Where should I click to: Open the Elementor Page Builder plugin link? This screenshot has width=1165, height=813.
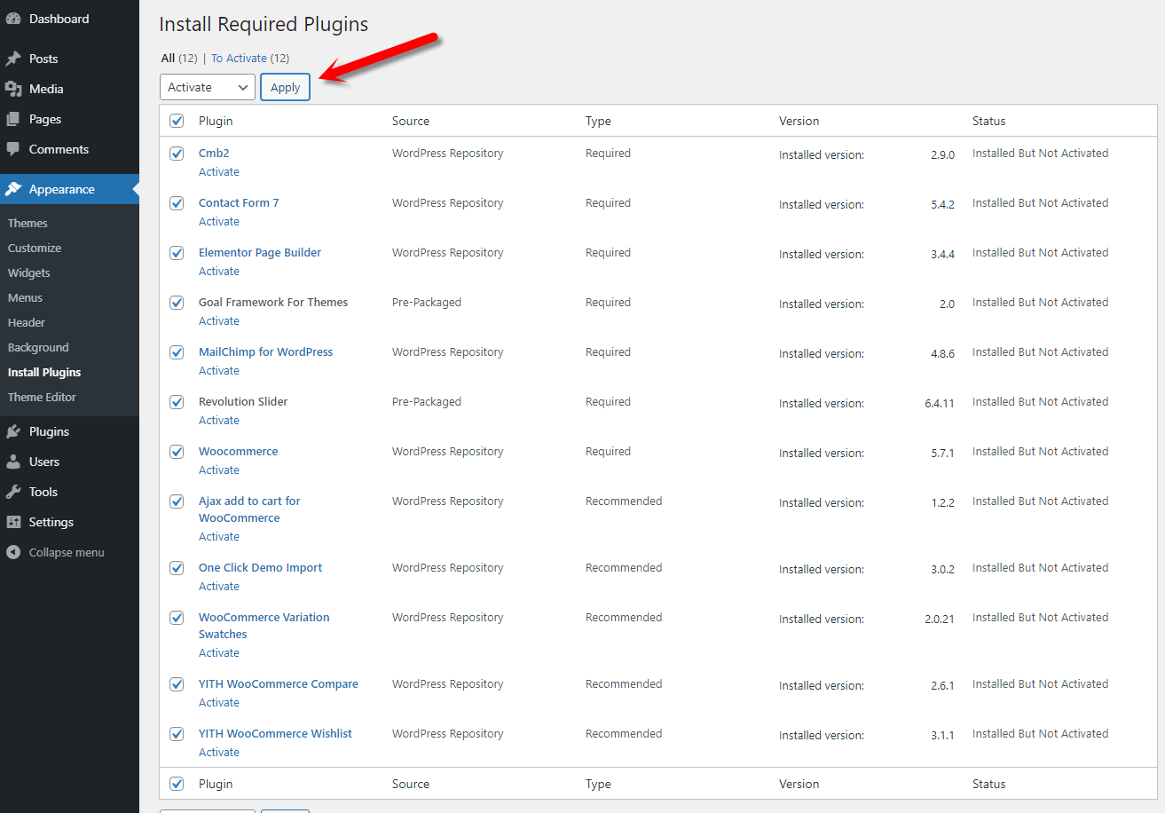pyautogui.click(x=260, y=253)
